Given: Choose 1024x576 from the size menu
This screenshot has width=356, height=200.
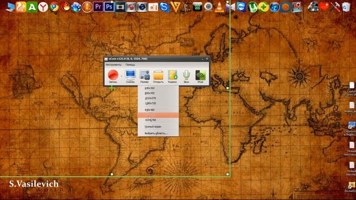Looking at the screenshot, I should (158, 98).
